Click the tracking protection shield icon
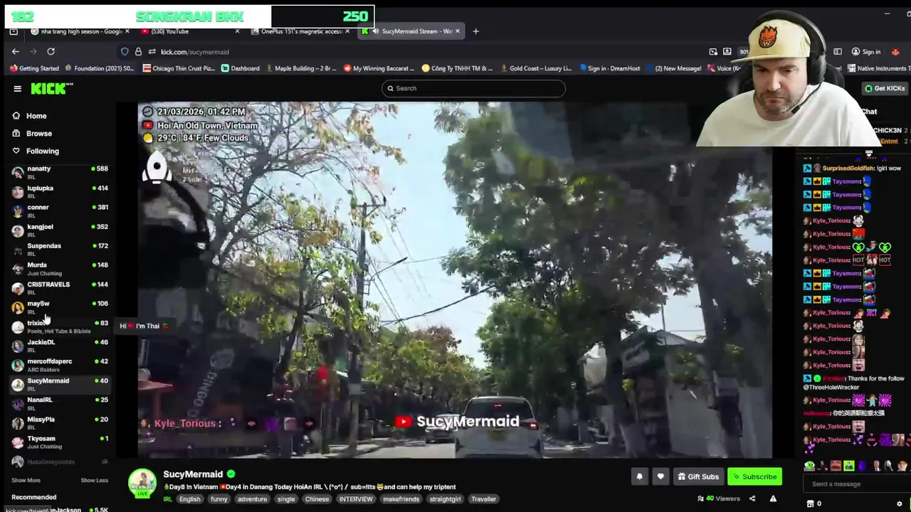 (x=125, y=52)
